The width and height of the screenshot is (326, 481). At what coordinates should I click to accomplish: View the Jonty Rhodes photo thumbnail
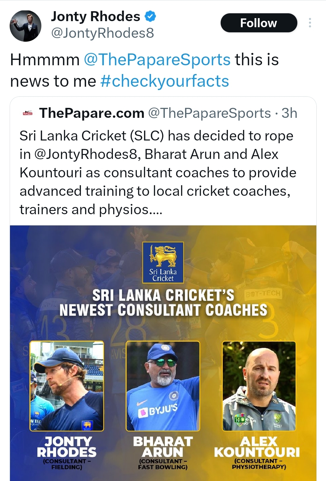67,386
